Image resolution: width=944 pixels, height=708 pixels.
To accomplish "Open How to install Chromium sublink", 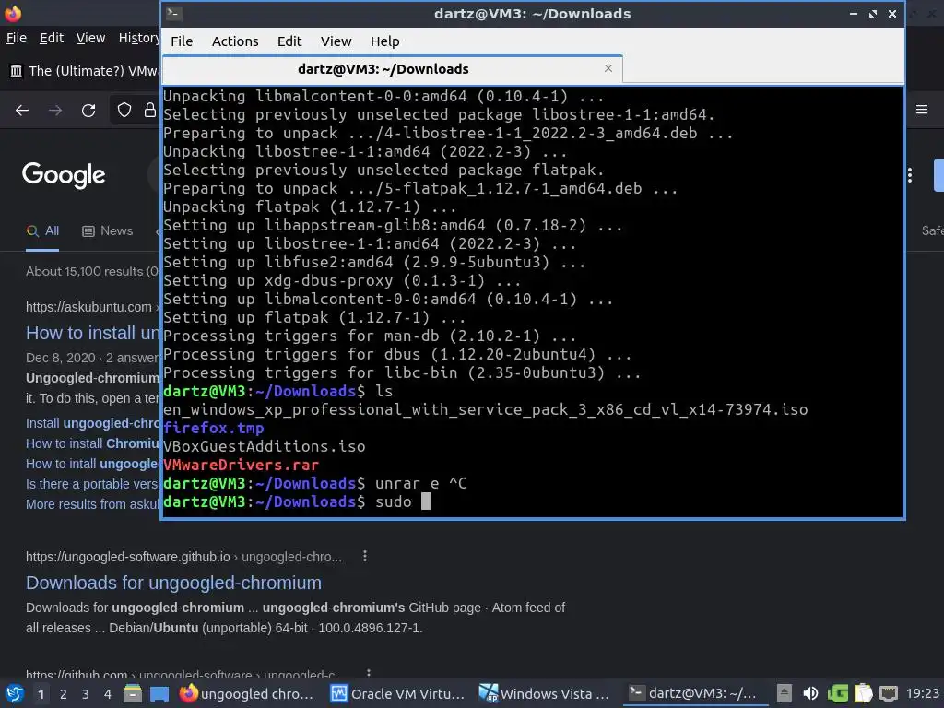I will (93, 443).
